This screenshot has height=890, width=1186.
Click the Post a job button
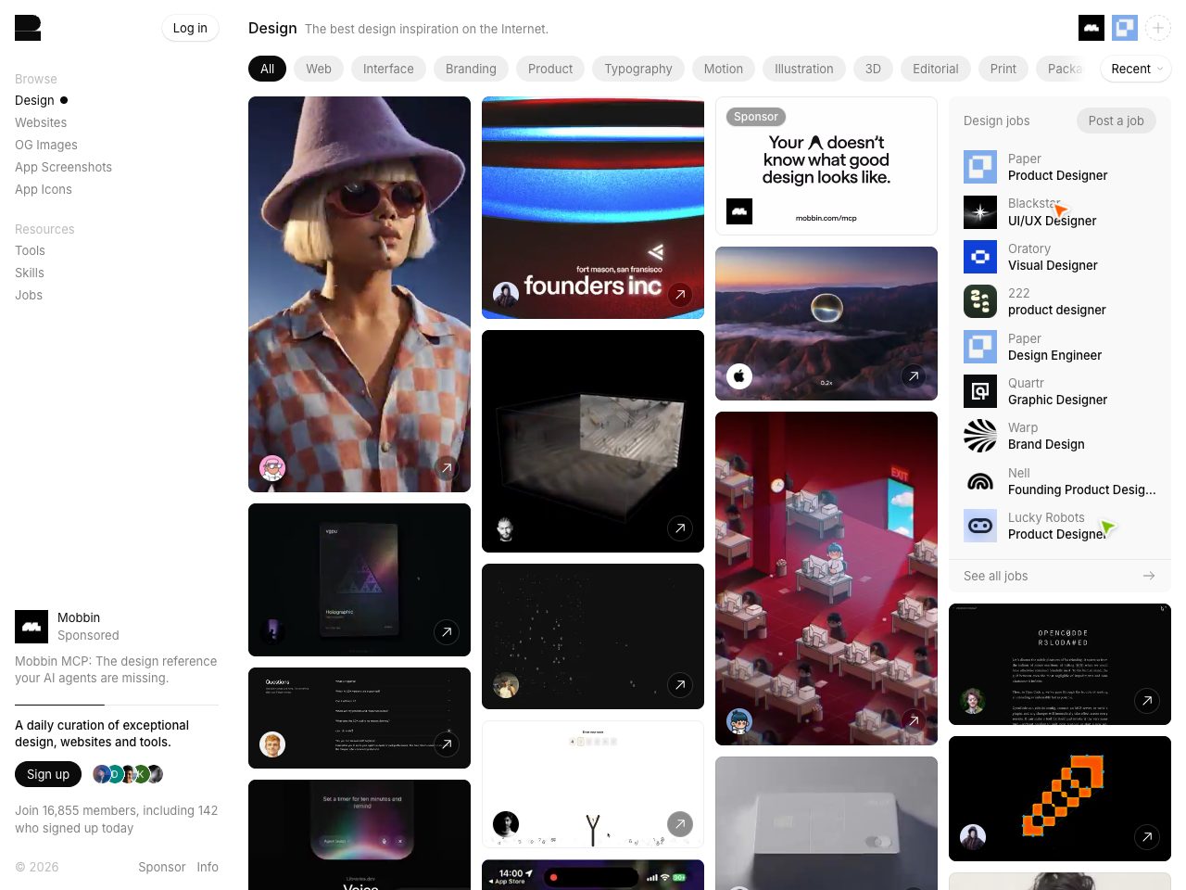[x=1116, y=121]
